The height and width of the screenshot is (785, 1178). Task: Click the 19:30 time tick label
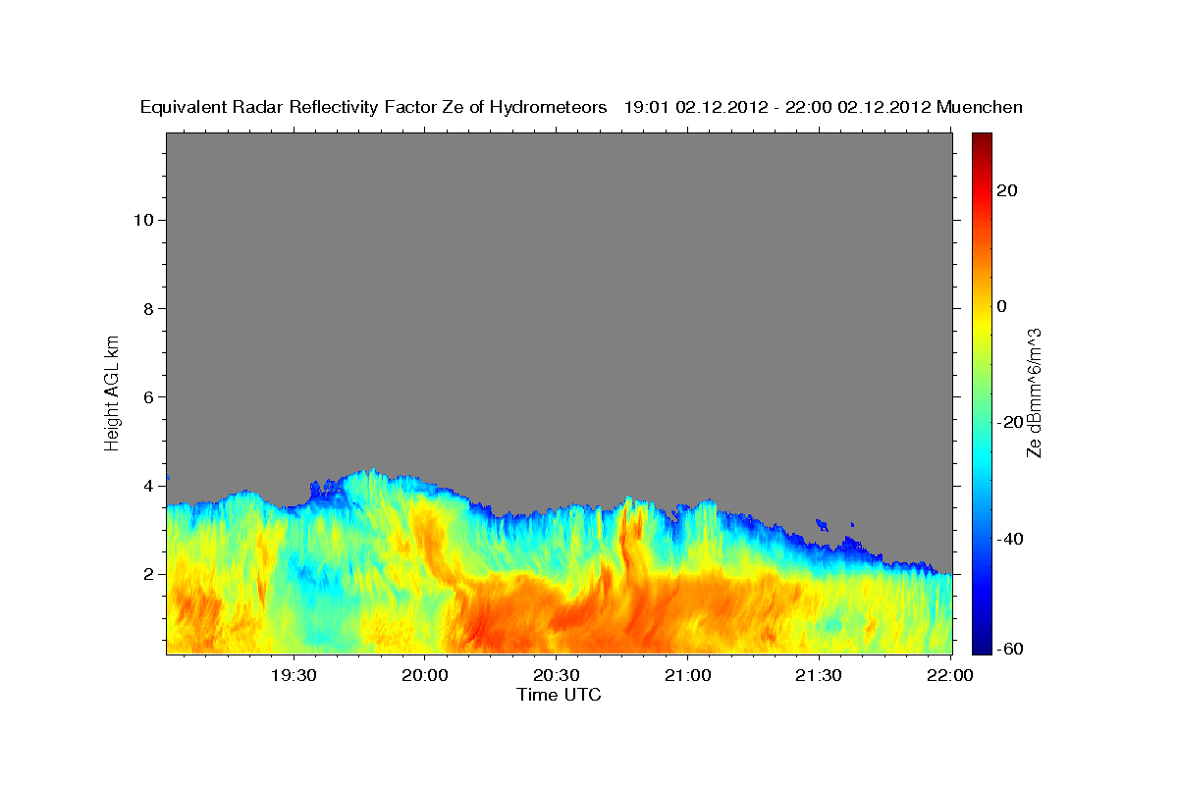[294, 675]
